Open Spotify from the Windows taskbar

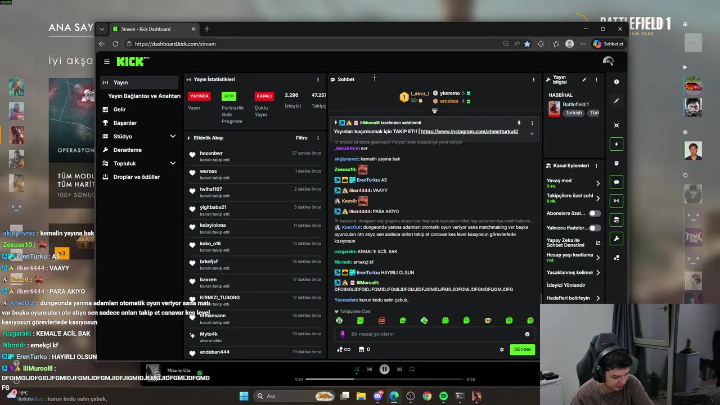(x=443, y=396)
